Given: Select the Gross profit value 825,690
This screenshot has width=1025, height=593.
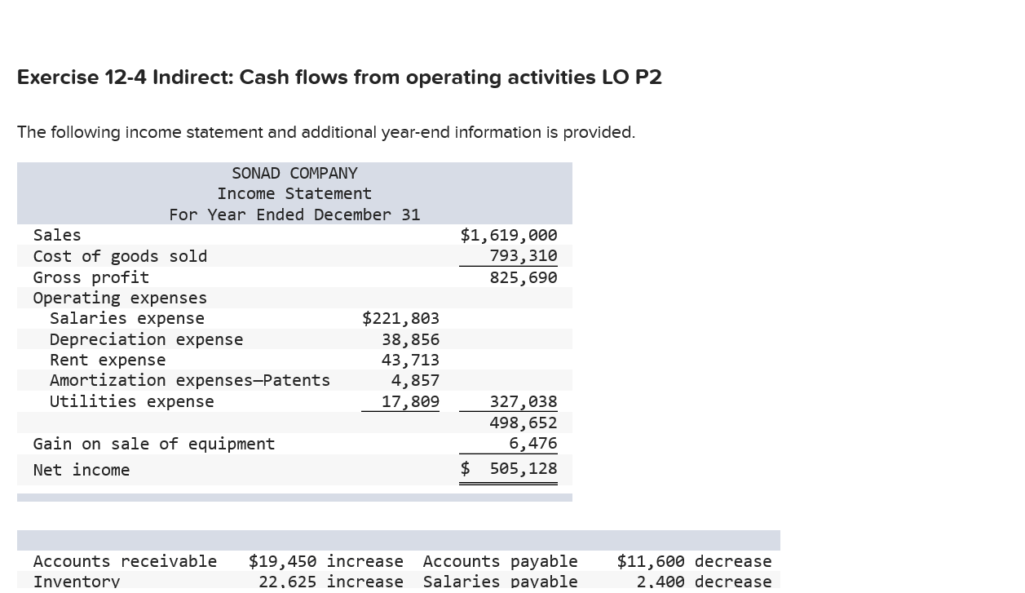Looking at the screenshot, I should tap(523, 277).
